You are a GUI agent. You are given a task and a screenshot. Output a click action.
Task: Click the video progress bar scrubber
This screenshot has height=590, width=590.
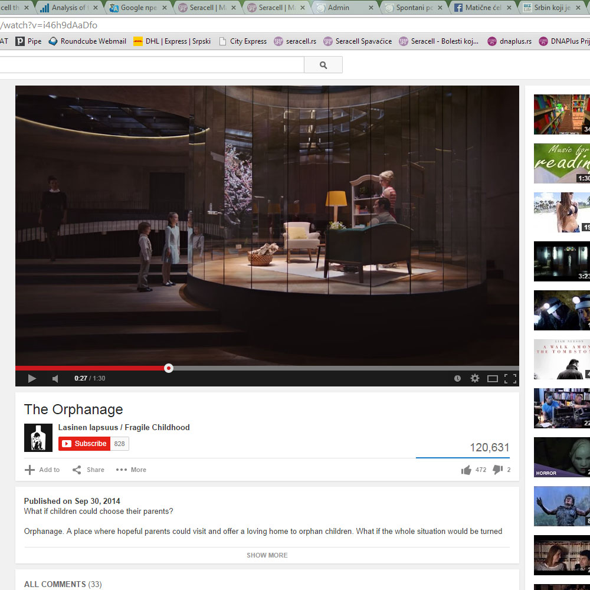pyautogui.click(x=169, y=368)
